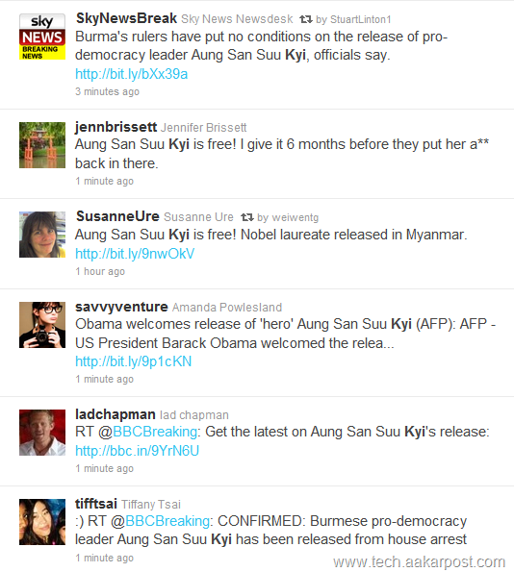Open the SkyNewsBreak username
This screenshot has width=514, height=572.
click(126, 18)
